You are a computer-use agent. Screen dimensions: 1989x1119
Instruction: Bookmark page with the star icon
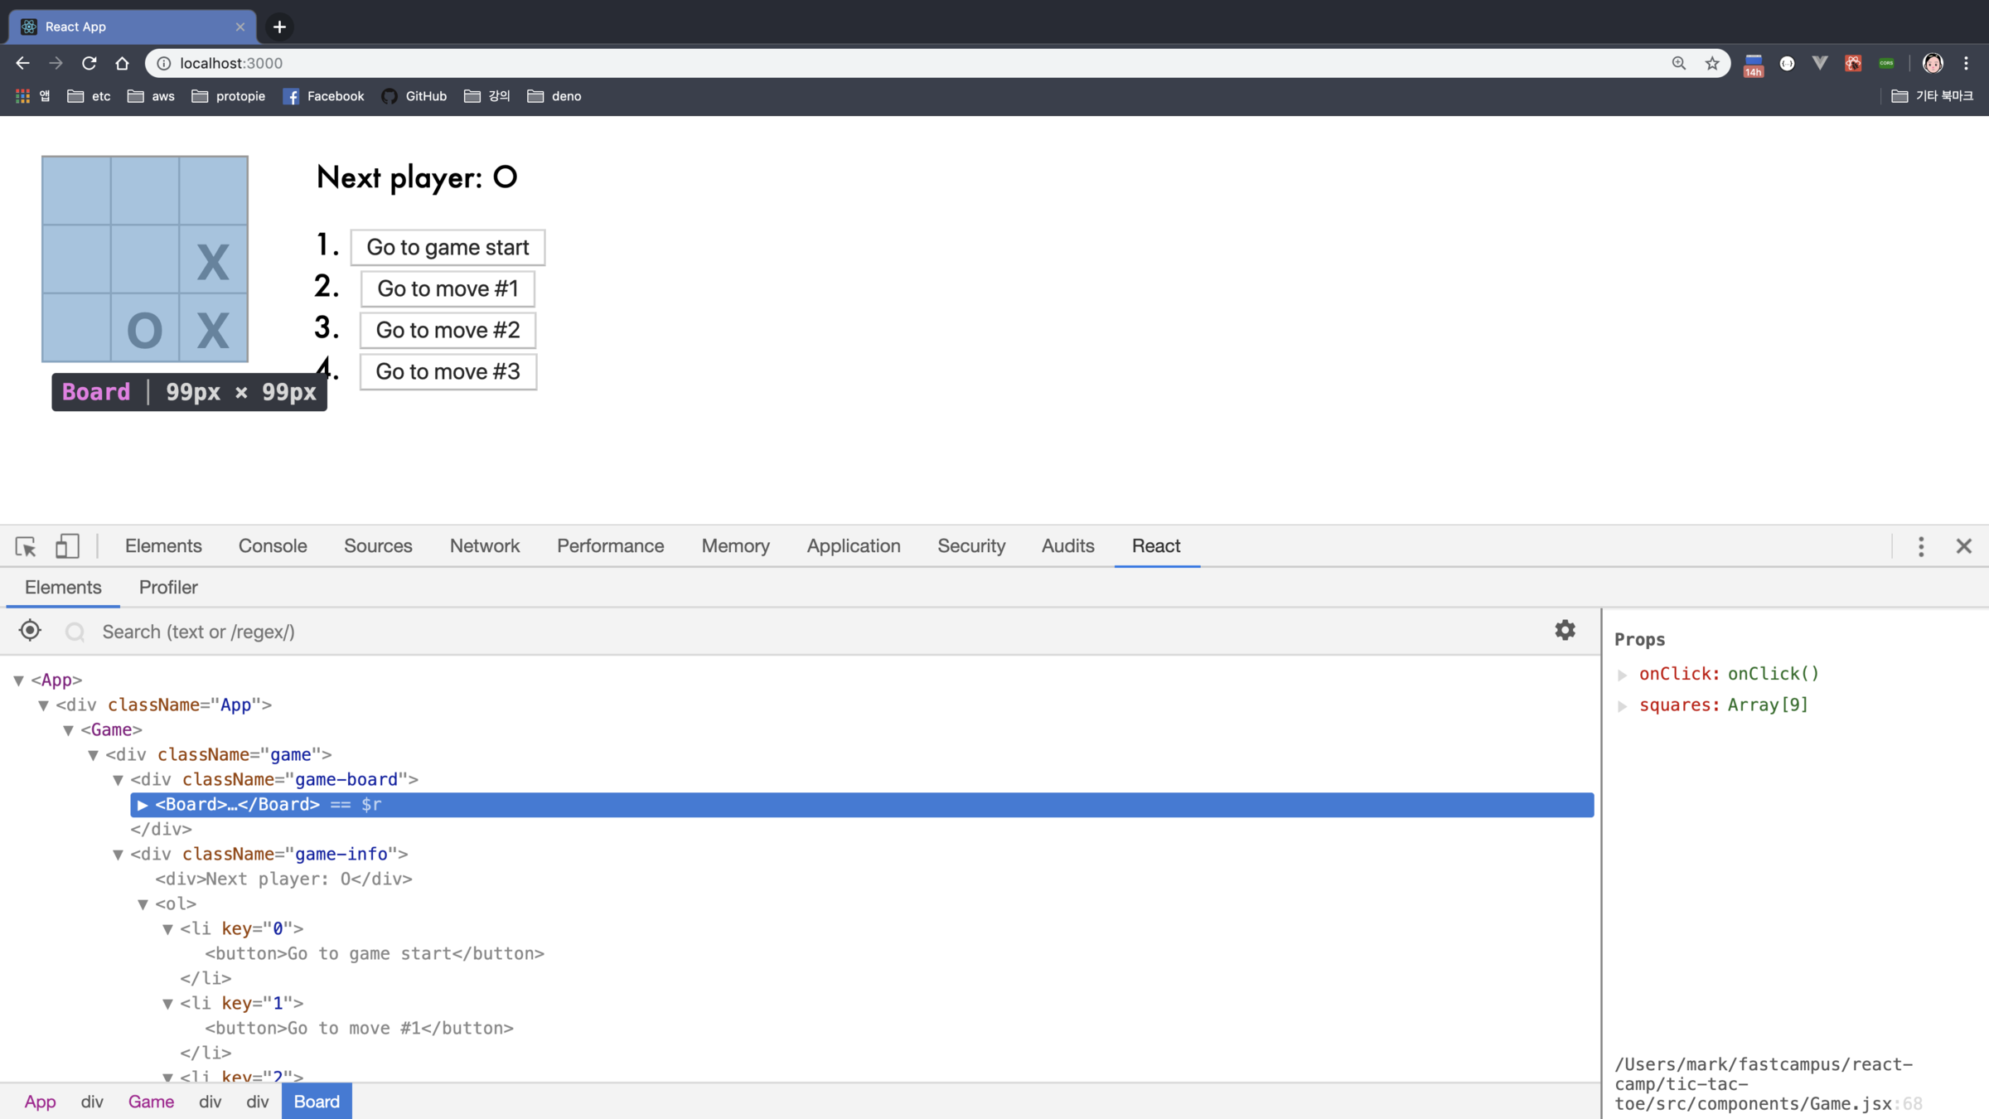click(x=1712, y=63)
